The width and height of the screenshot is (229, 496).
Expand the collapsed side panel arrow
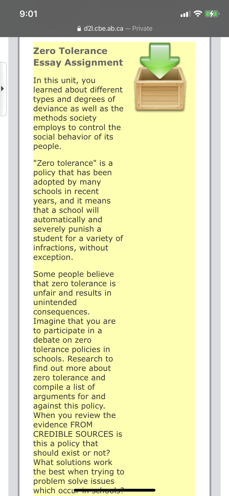tap(2, 89)
